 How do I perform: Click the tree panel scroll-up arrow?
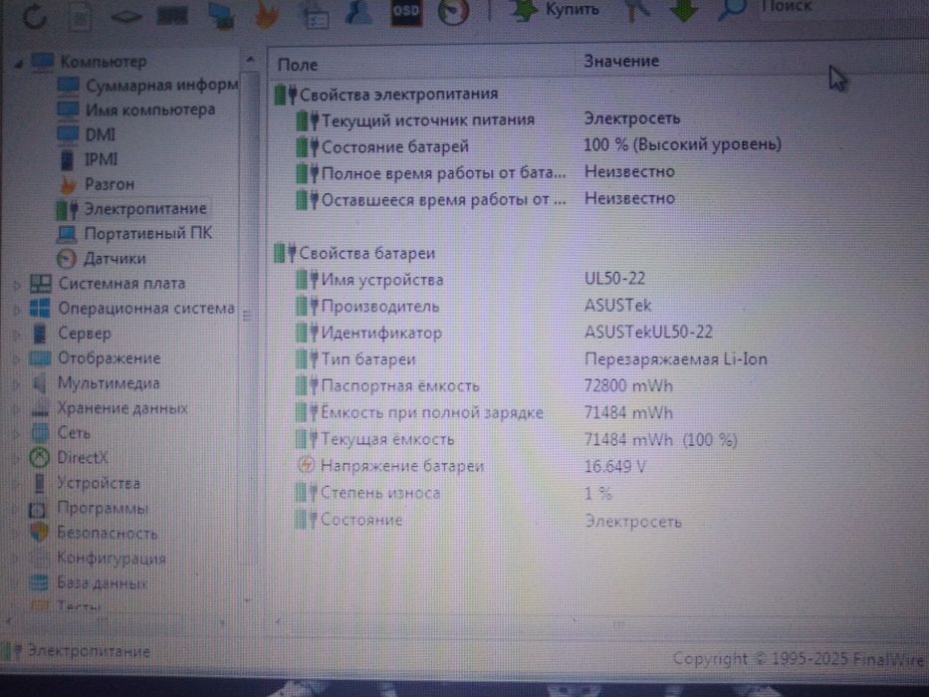click(250, 60)
